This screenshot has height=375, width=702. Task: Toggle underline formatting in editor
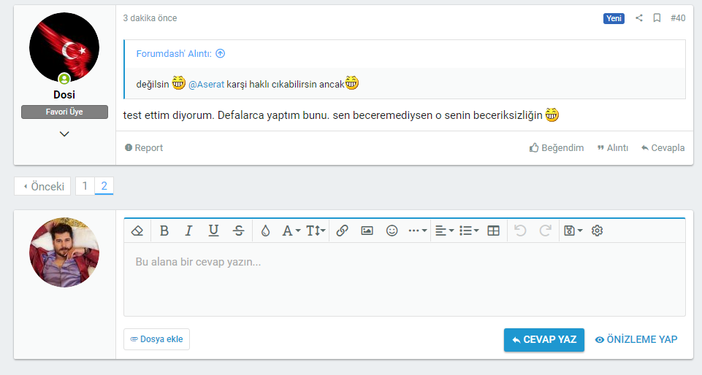[x=213, y=231]
